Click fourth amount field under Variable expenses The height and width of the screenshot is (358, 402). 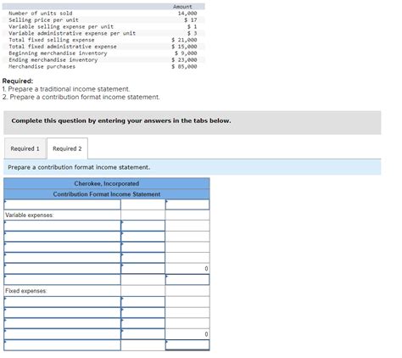(x=143, y=258)
